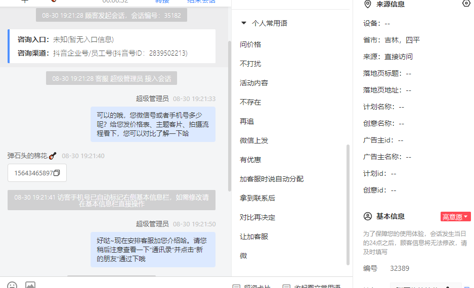This screenshot has height=288, width=474.
Task: Click the 创意名称 row
Action: pos(383,123)
